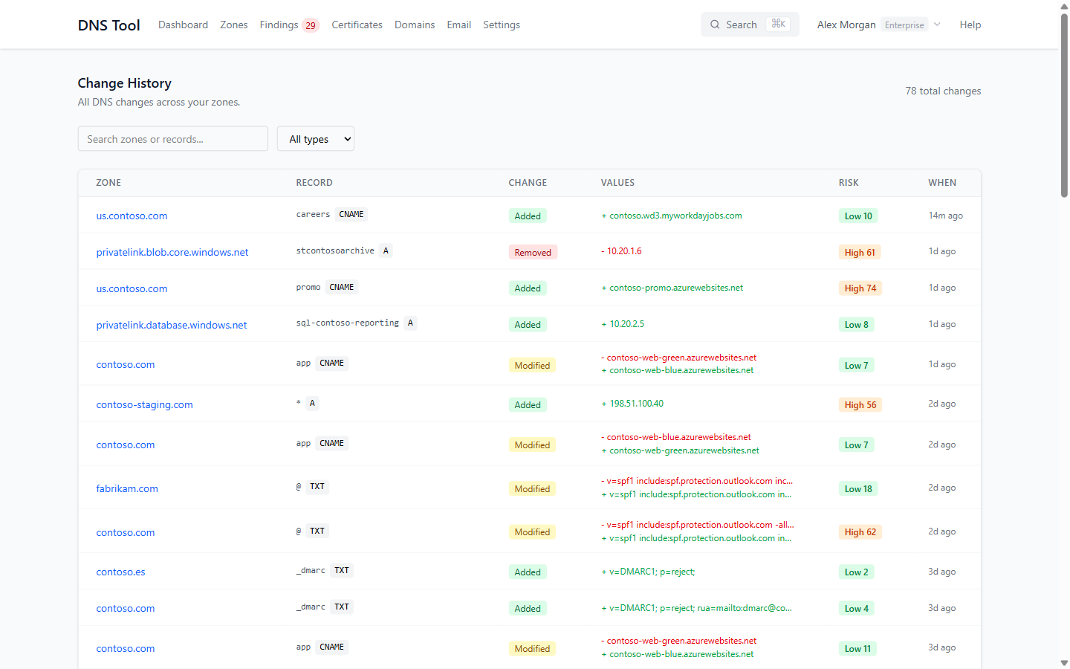Click the 10.20.1.6 removed value
1070x669 pixels.
coord(621,251)
